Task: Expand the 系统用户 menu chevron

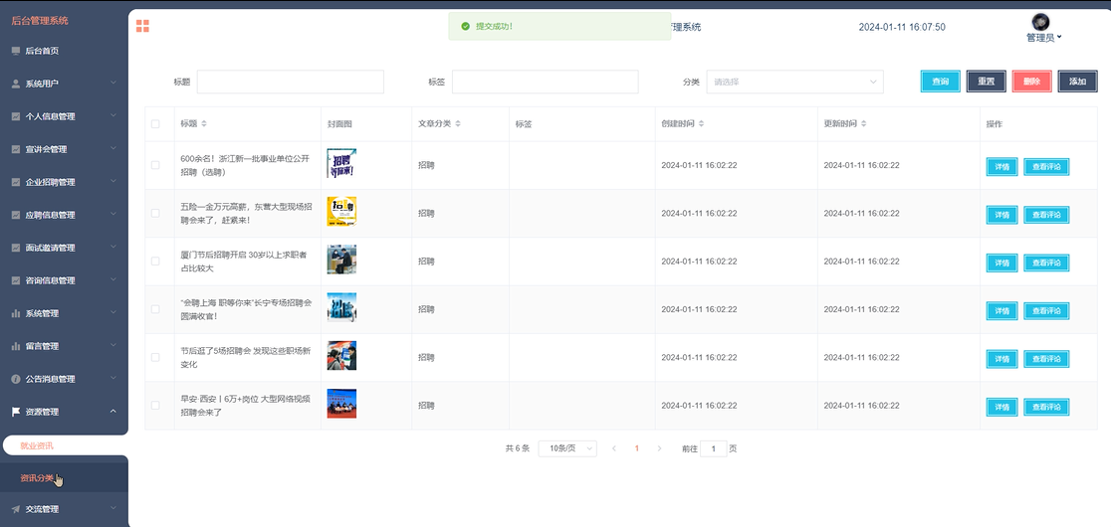Action: click(113, 84)
